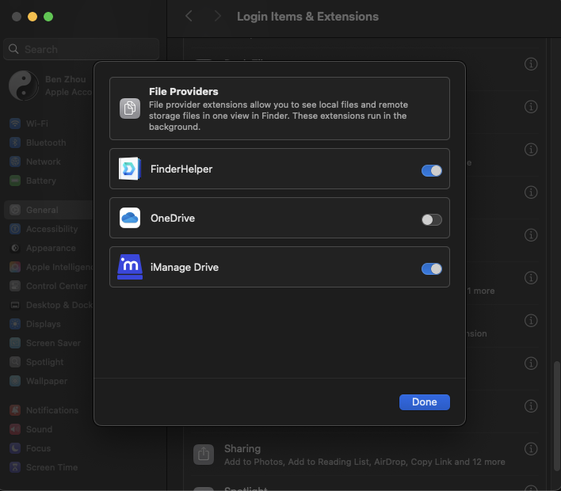Select General in the sidebar
The height and width of the screenshot is (491, 561).
pyautogui.click(x=41, y=210)
